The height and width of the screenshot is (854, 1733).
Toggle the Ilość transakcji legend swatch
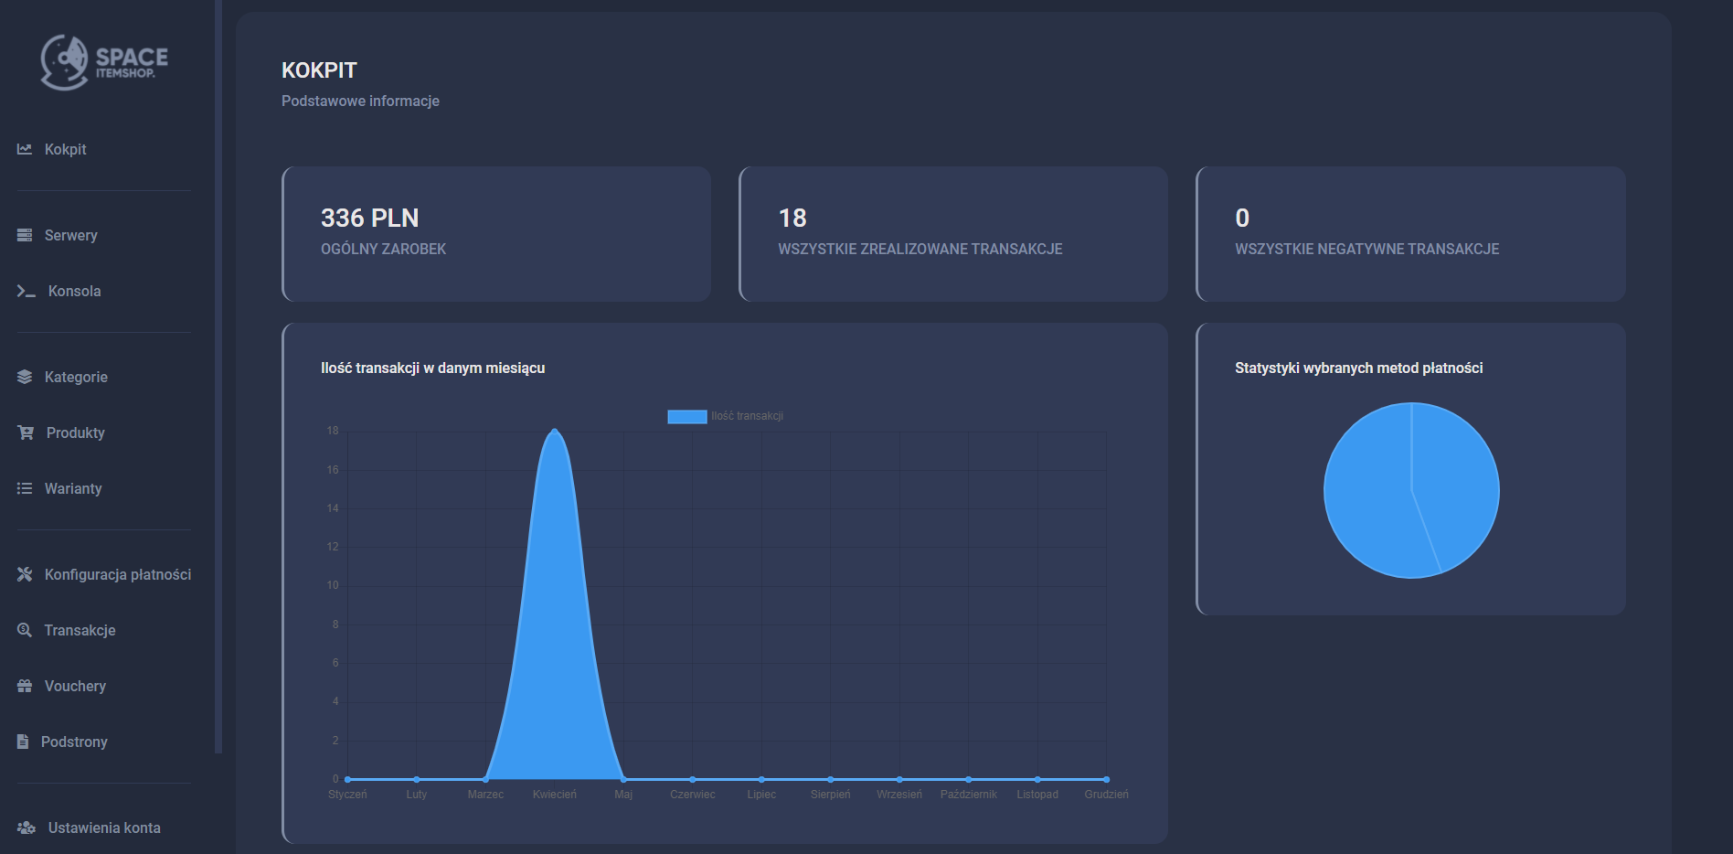coord(686,416)
